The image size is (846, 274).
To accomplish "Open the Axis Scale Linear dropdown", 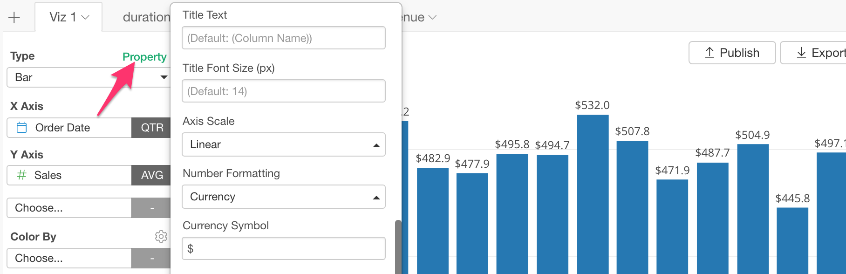I will 284,144.
